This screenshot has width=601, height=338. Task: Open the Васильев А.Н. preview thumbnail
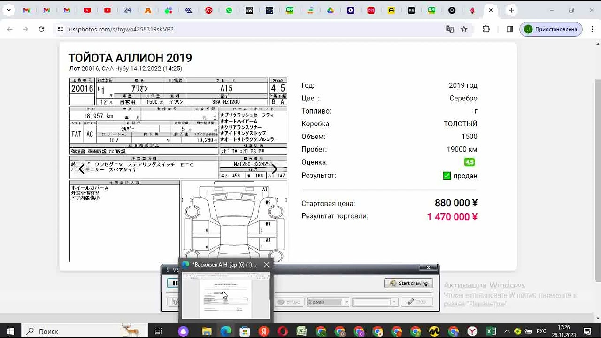point(226,296)
